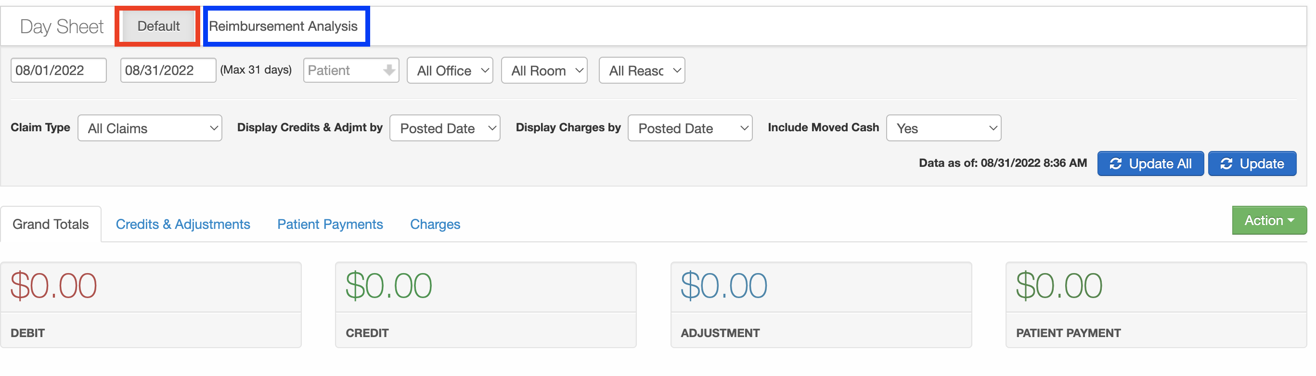Viewport: 1316px width, 376px height.
Task: Click the $0.00 PATIENT PAYMENT total card
Action: pyautogui.click(x=1156, y=305)
